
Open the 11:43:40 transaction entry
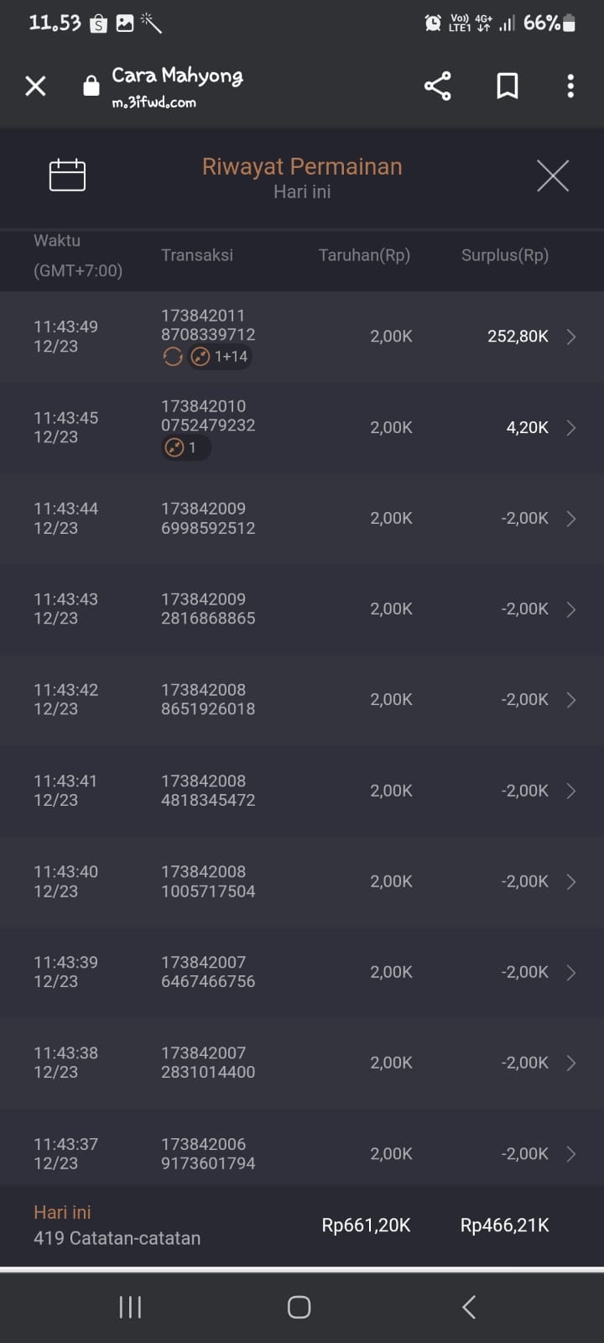tap(302, 881)
